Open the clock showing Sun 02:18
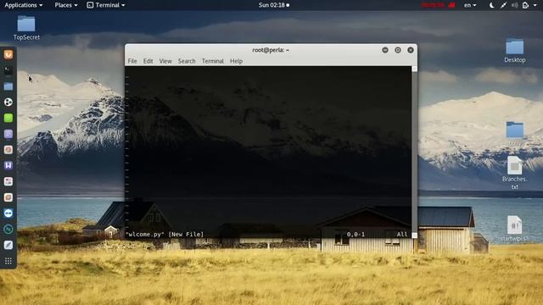The image size is (543, 305). tap(273, 5)
